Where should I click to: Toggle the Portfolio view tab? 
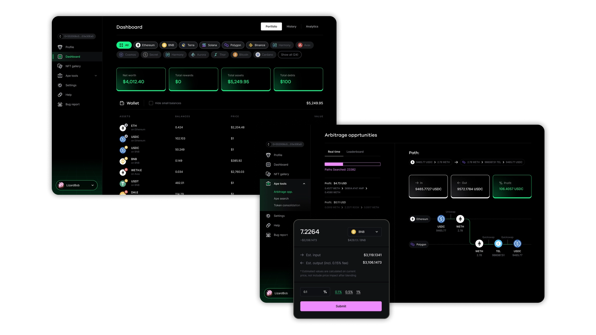[x=271, y=26]
